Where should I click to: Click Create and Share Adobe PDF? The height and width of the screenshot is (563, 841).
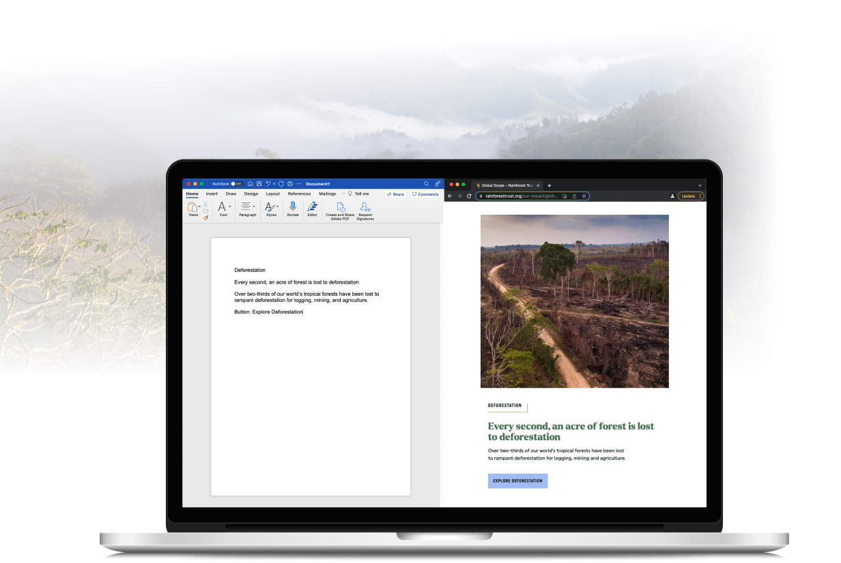point(340,207)
